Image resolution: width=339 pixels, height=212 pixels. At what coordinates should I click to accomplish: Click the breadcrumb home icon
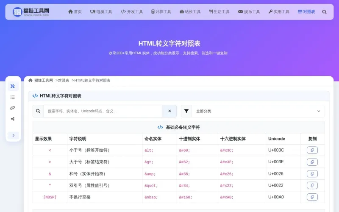tap(30, 81)
